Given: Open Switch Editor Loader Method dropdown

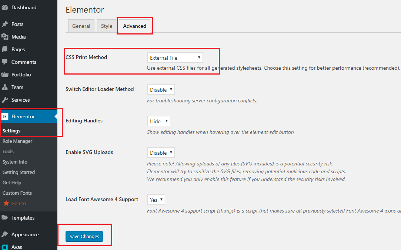Looking at the screenshot, I should click(x=161, y=89).
